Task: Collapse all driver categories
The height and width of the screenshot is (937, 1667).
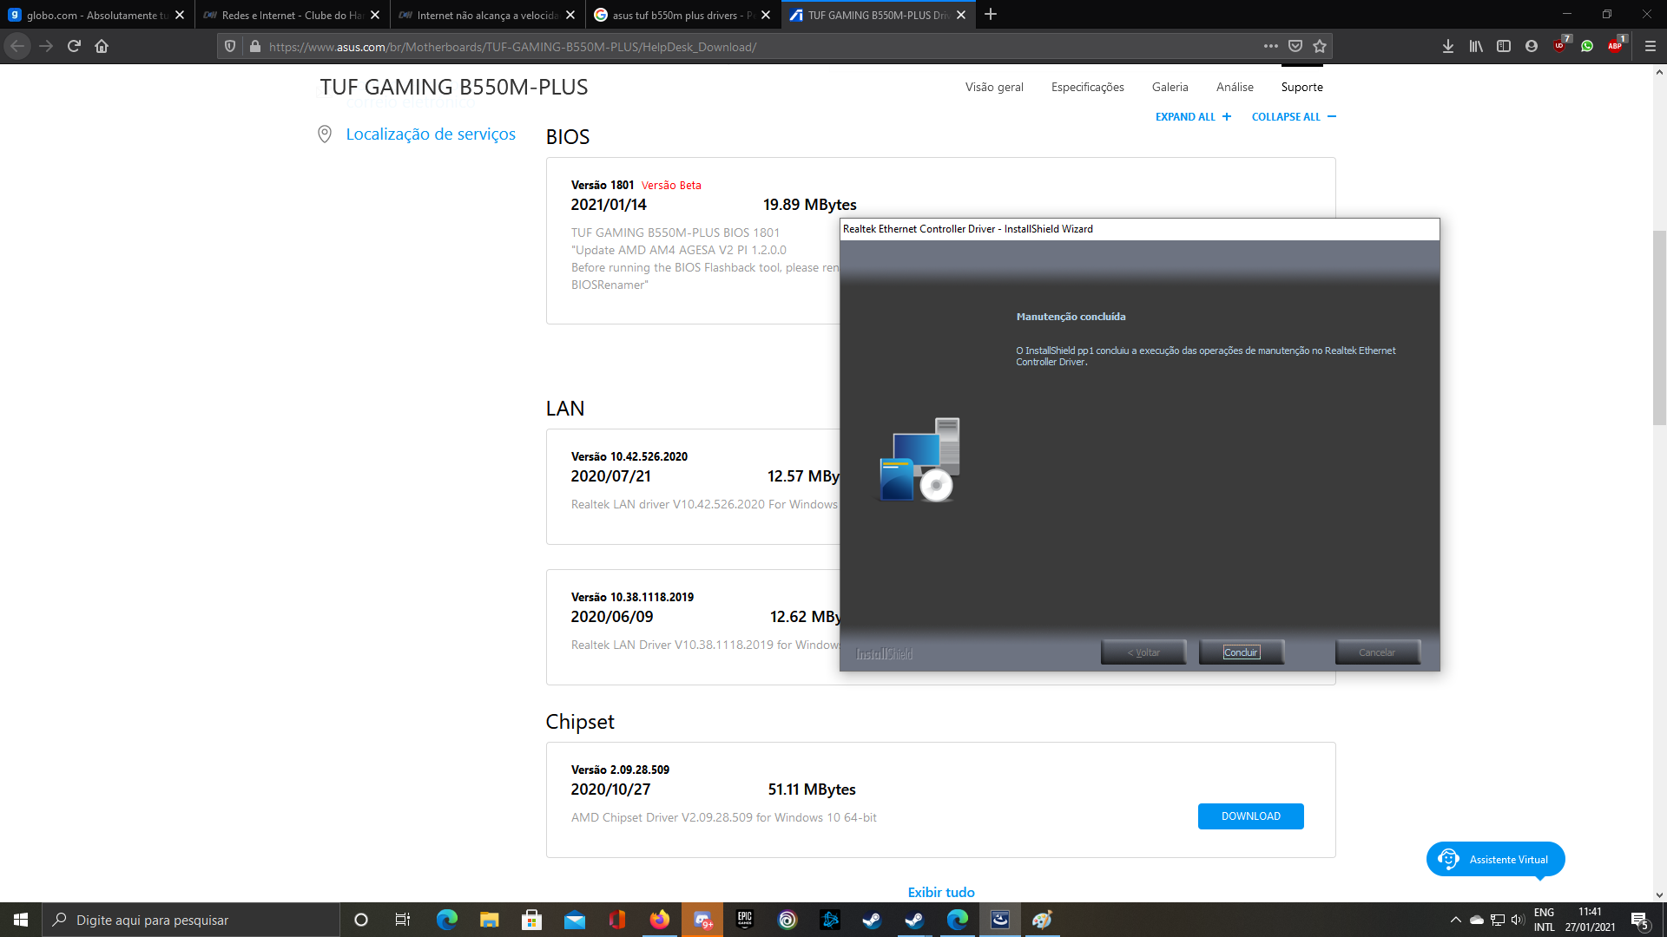Action: tap(1294, 117)
